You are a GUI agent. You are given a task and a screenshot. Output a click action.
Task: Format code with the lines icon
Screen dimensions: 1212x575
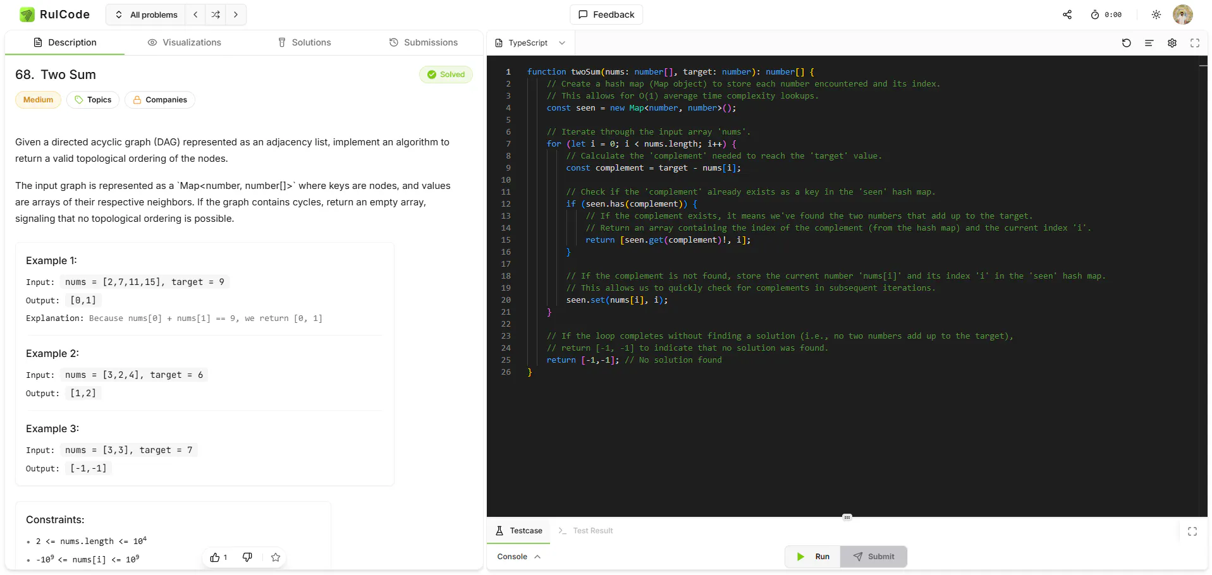point(1149,43)
